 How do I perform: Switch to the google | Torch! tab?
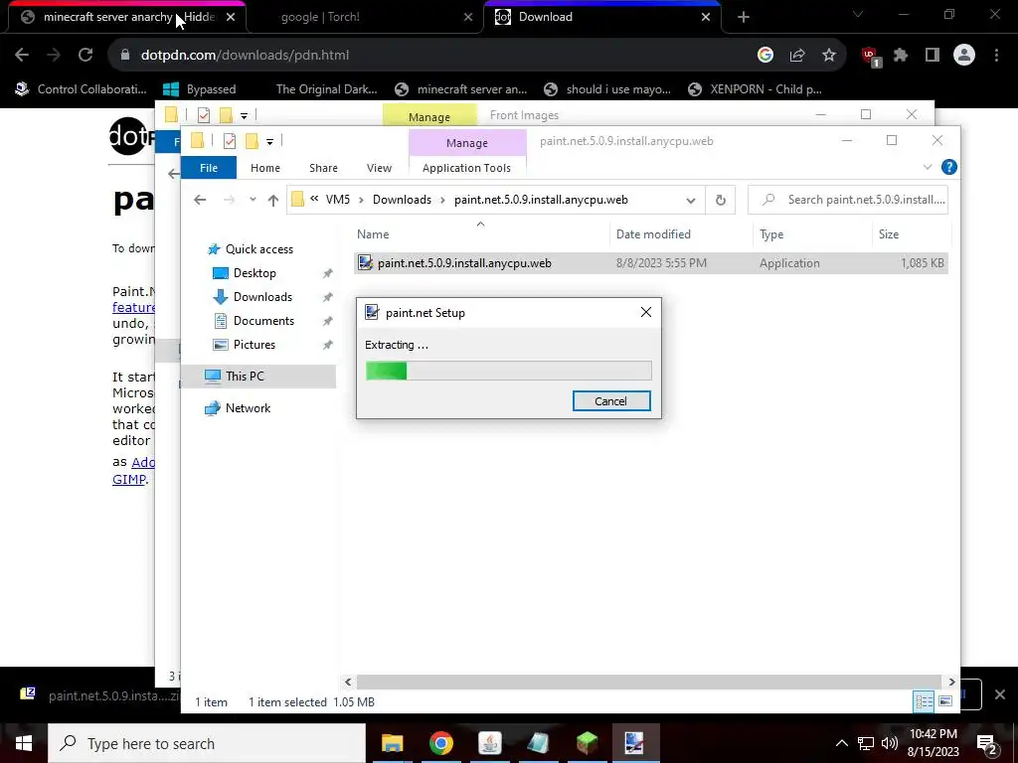point(319,17)
